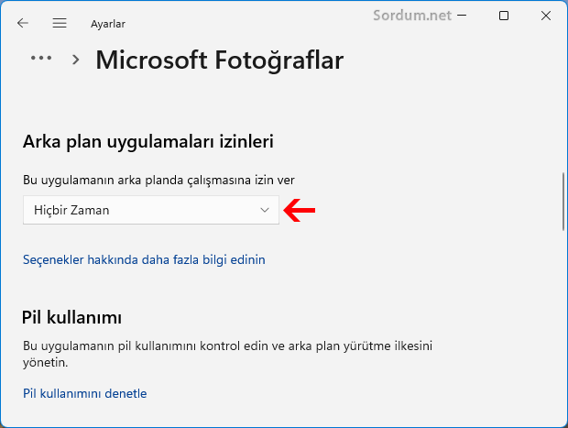Screen dimensions: 568x428
Task: Close the Ayarlar window
Action: [x=545, y=16]
